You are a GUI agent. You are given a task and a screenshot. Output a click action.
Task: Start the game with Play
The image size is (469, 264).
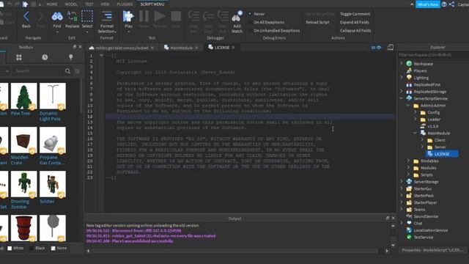tap(128, 17)
